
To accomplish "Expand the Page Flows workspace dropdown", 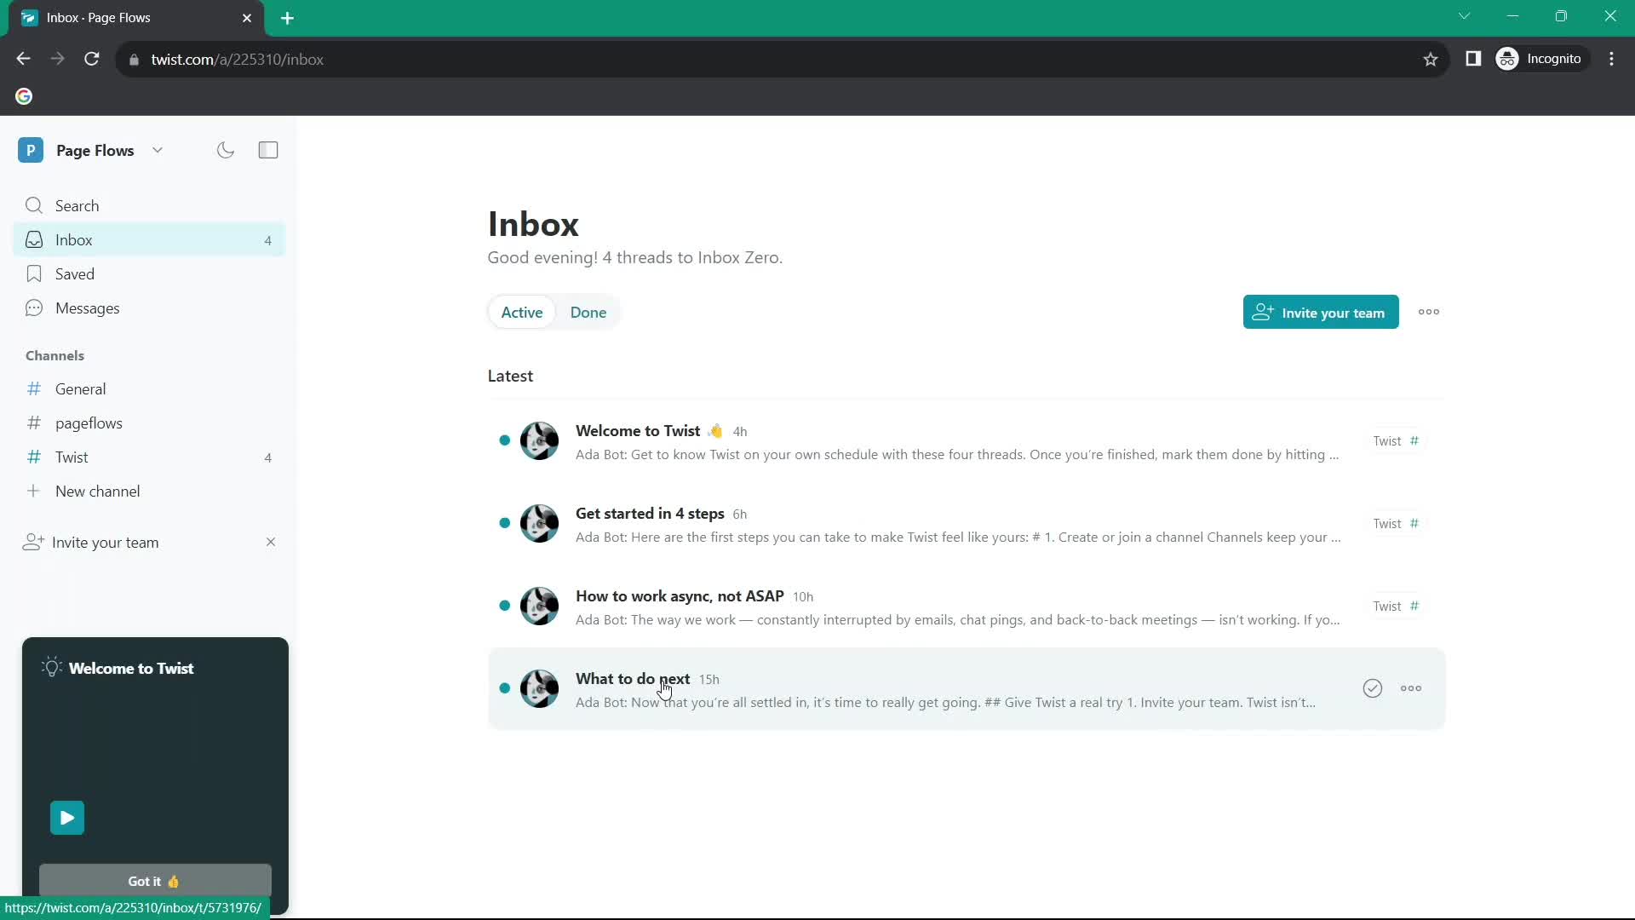I will (156, 149).
